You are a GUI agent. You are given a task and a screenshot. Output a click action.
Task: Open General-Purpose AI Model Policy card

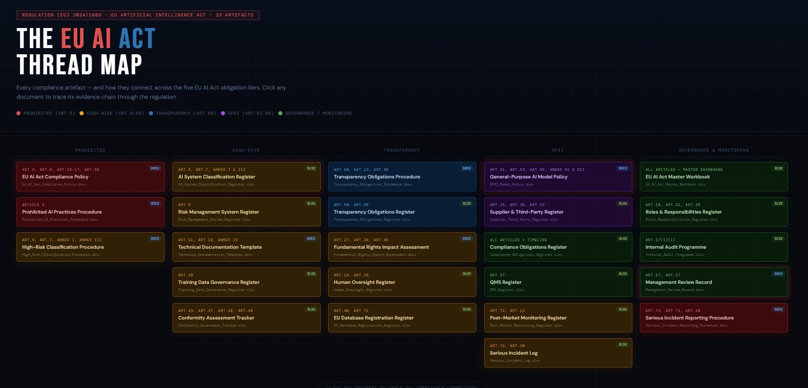coord(558,177)
